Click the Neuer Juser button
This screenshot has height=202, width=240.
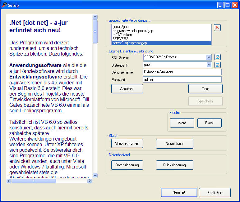[175, 144]
